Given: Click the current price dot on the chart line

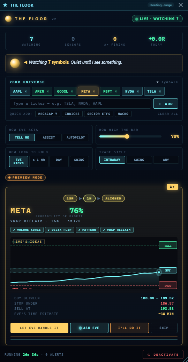Looking at the screenshot, I should point(159,272).
